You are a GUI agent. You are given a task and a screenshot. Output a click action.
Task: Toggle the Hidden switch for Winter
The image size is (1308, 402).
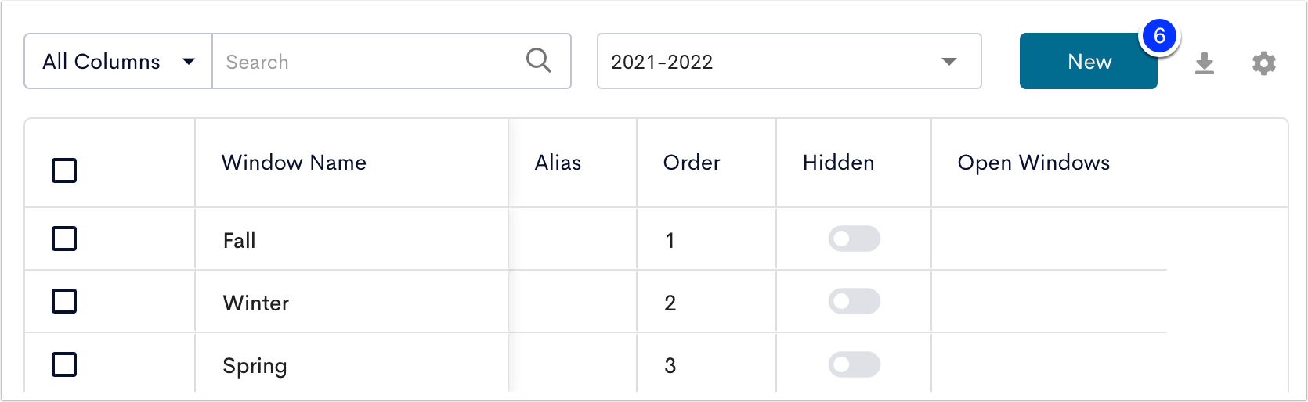855,302
